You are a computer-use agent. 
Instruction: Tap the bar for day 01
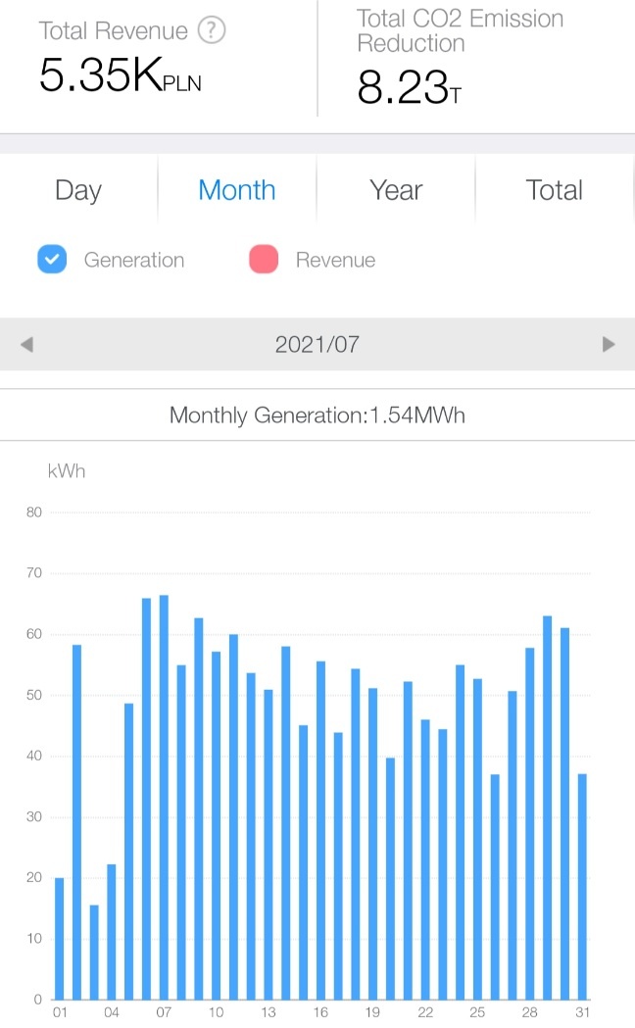point(60,938)
